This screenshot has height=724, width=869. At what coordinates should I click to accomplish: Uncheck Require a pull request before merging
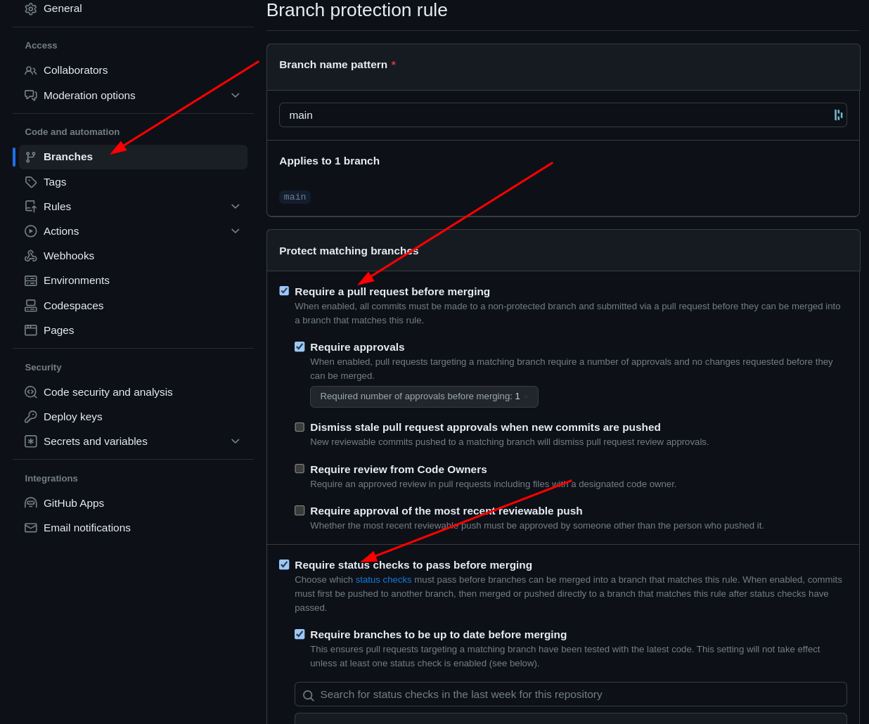click(284, 291)
